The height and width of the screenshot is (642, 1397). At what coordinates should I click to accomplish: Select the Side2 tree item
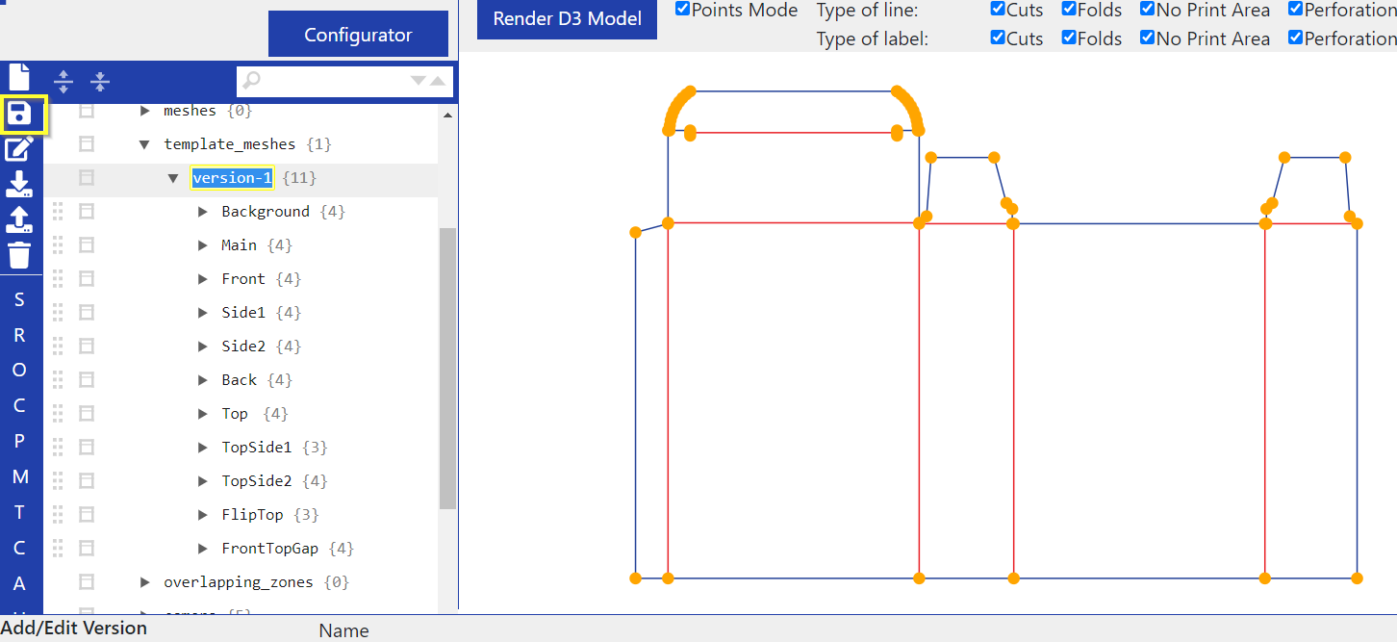(243, 347)
